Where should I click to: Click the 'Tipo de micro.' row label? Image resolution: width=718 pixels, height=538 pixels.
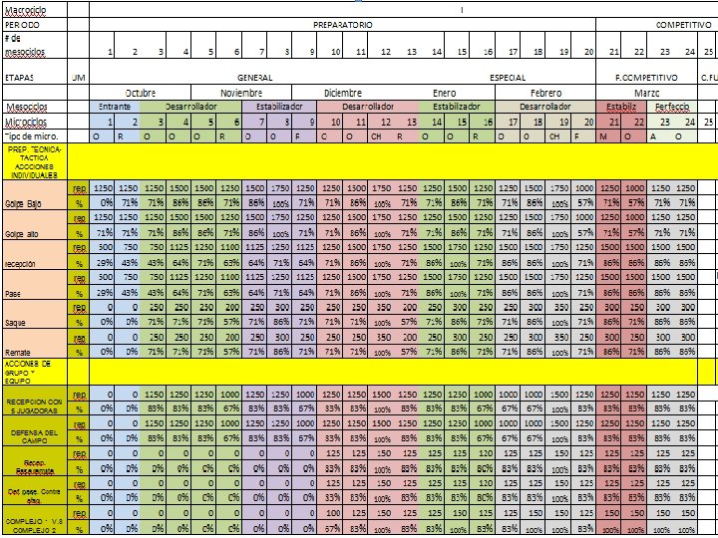point(34,136)
